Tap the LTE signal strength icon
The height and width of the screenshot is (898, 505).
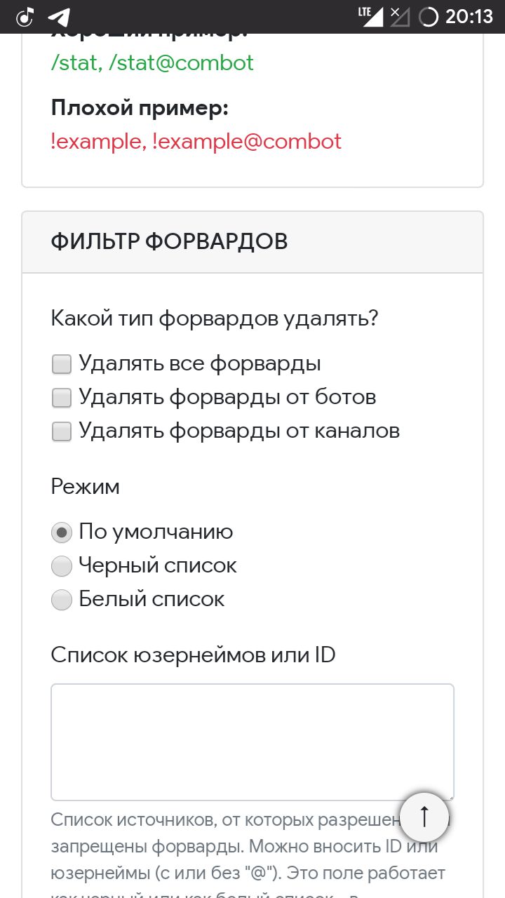coord(370,16)
